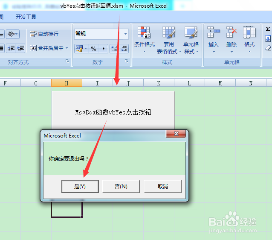Open 单元格样式 cell styles gallery
Viewport: 272px width, 240px height.
191,40
